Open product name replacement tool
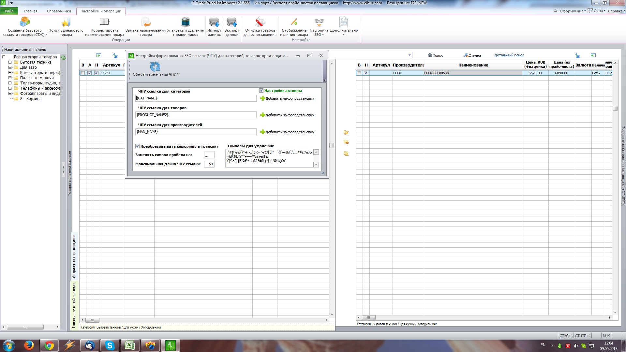Screen dimensions: 626x352 pyautogui.click(x=146, y=27)
